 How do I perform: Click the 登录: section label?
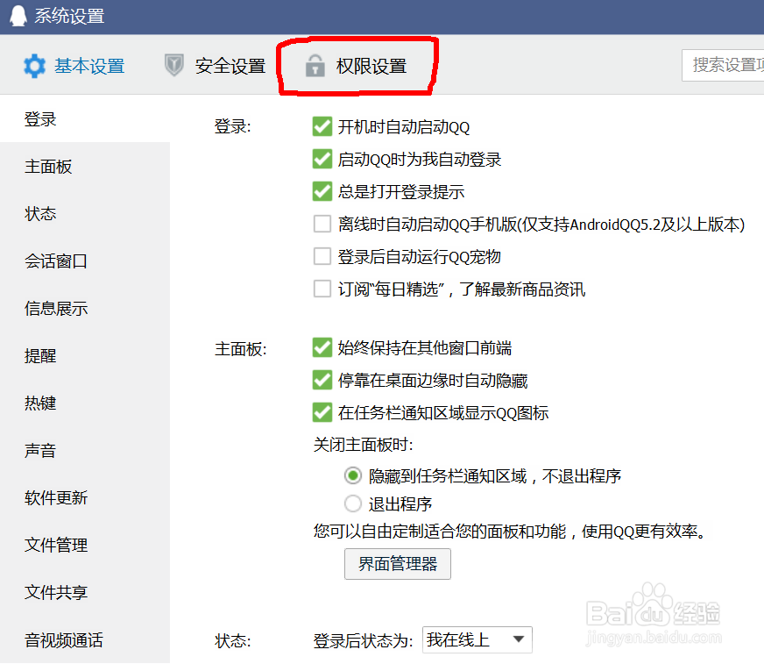[232, 127]
